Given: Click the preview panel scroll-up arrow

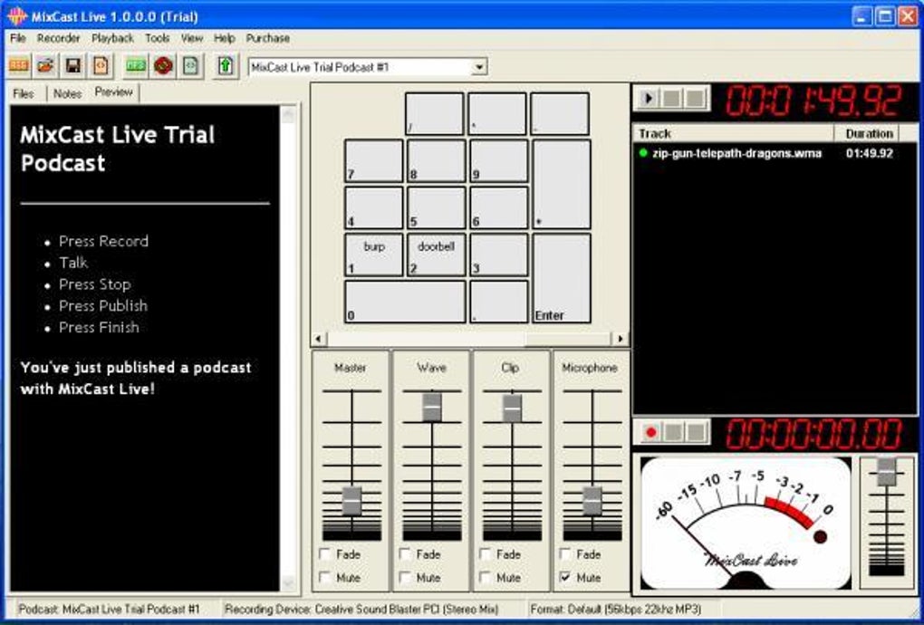Looking at the screenshot, I should click(x=288, y=114).
